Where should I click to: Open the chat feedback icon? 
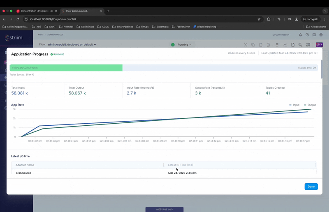tap(314, 35)
